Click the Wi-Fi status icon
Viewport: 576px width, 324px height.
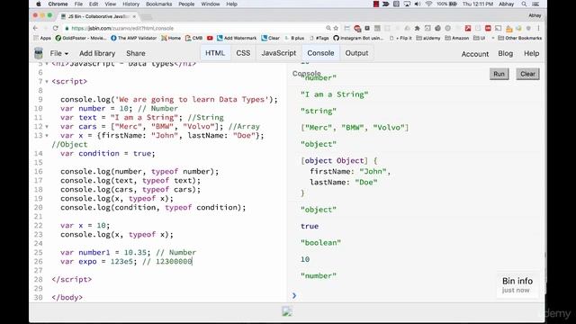pos(428,4)
